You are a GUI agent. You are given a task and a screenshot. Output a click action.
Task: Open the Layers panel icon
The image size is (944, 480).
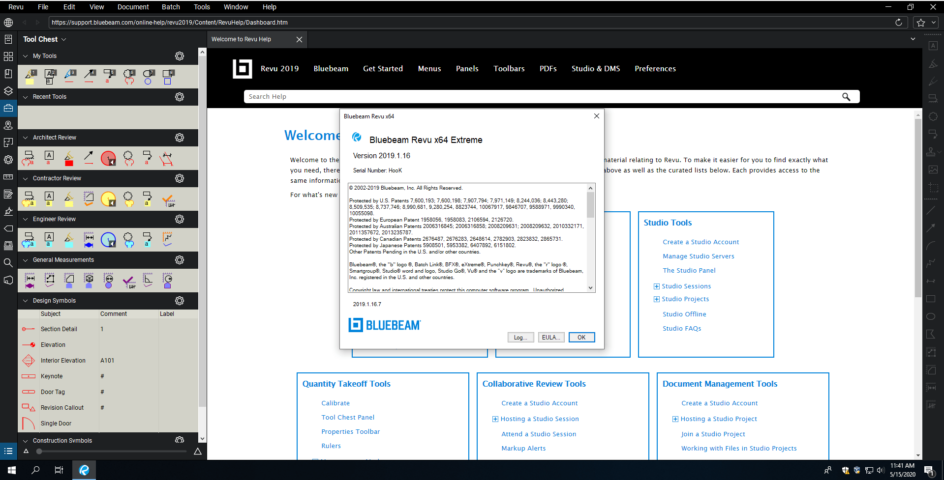pyautogui.click(x=8, y=91)
